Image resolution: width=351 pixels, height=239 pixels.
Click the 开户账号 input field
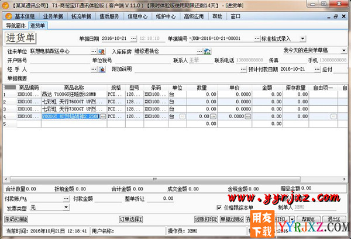coord(60,60)
